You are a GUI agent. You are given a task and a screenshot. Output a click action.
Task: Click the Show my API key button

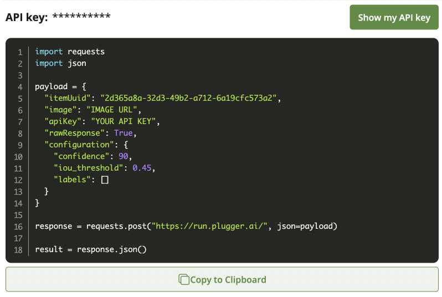click(394, 17)
